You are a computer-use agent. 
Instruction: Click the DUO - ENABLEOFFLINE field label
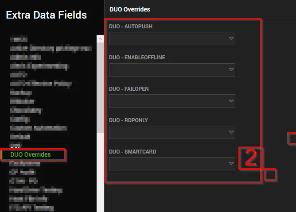coord(137,58)
